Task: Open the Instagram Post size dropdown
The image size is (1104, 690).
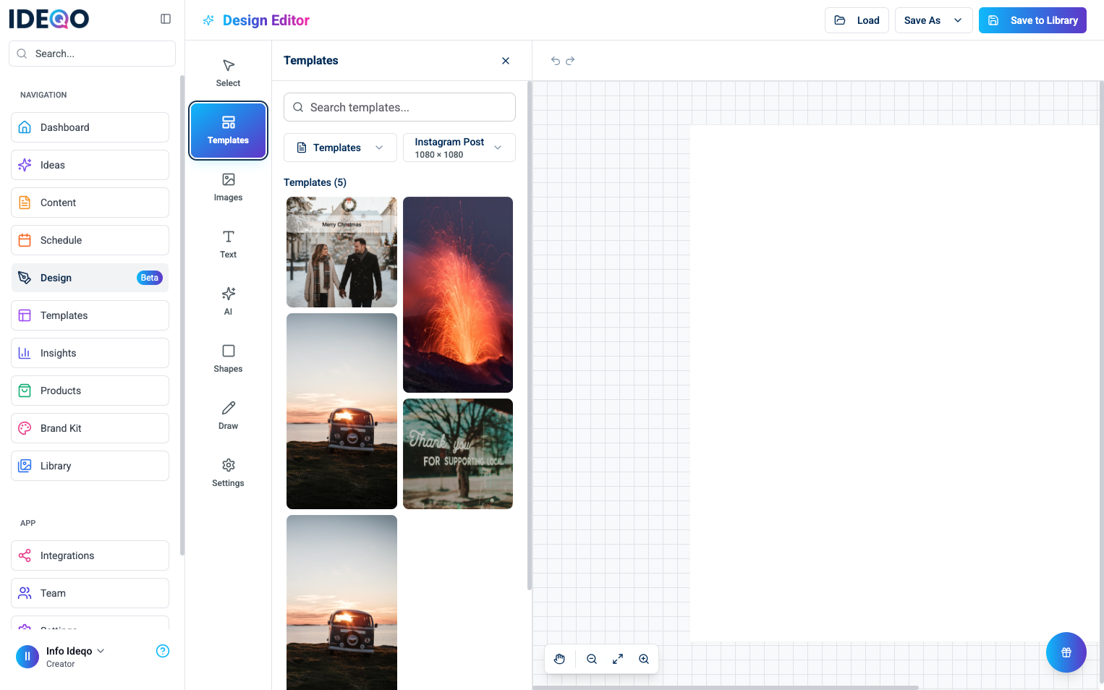Action: [x=459, y=148]
